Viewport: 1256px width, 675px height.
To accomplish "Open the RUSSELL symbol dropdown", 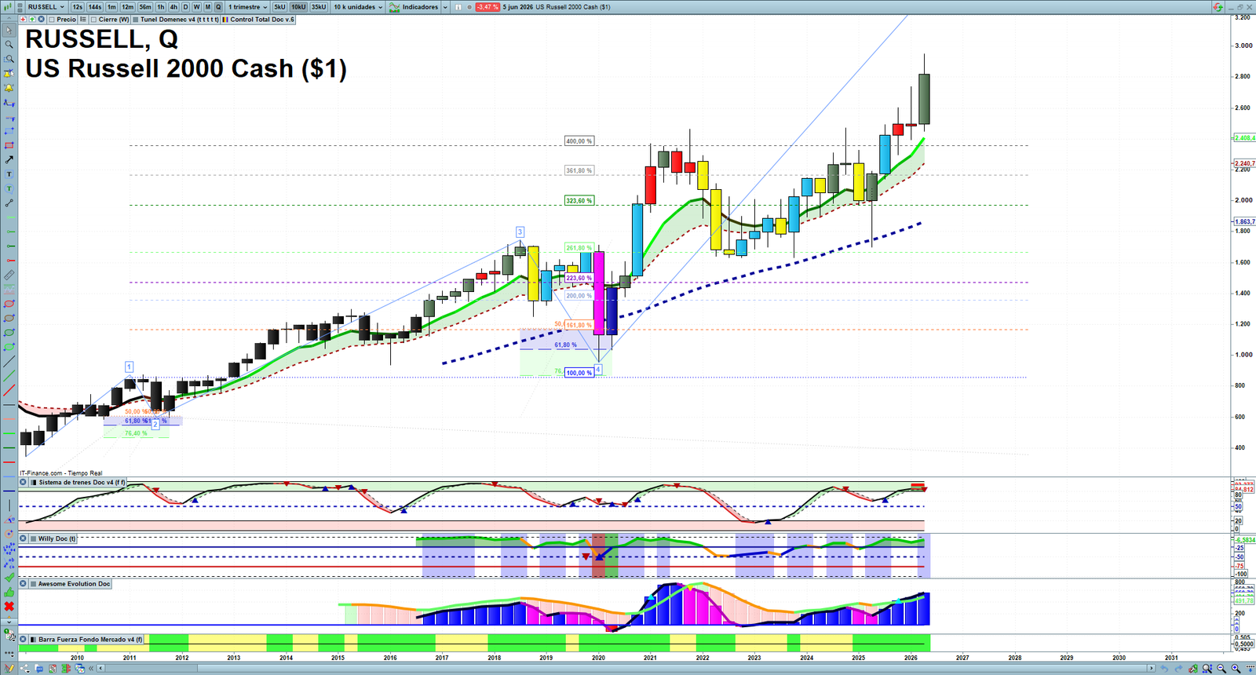I will click(46, 7).
